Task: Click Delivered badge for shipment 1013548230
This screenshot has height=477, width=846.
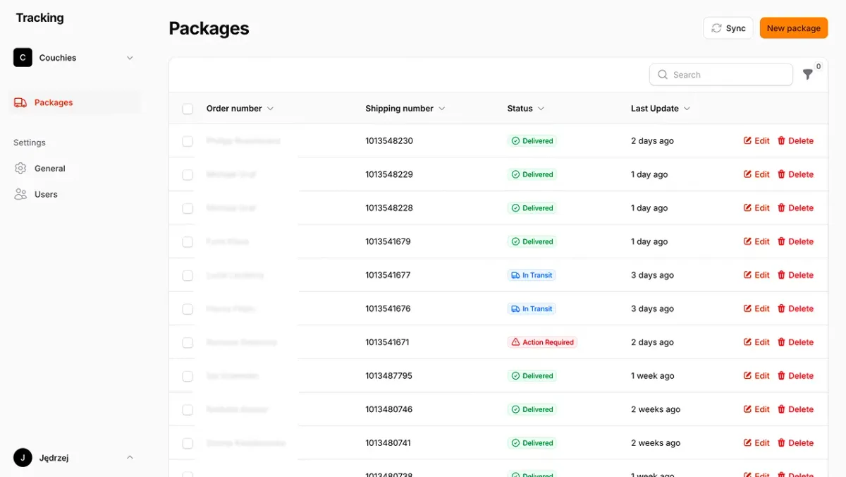Action: tap(532, 141)
